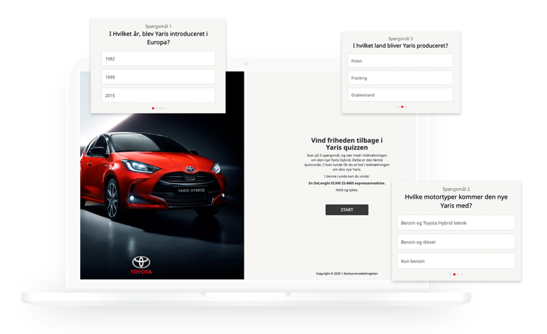
Task: Pick the Kun benzin answer
Action: (x=456, y=261)
